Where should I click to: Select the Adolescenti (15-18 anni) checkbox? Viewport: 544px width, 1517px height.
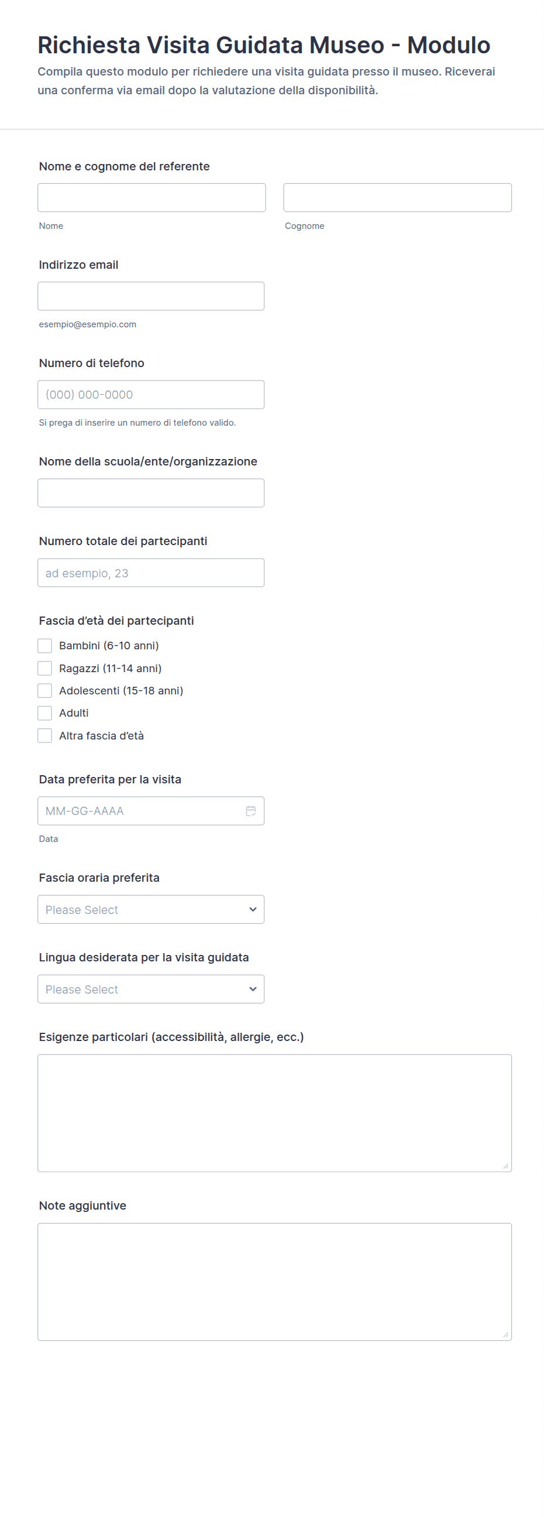click(x=44, y=690)
